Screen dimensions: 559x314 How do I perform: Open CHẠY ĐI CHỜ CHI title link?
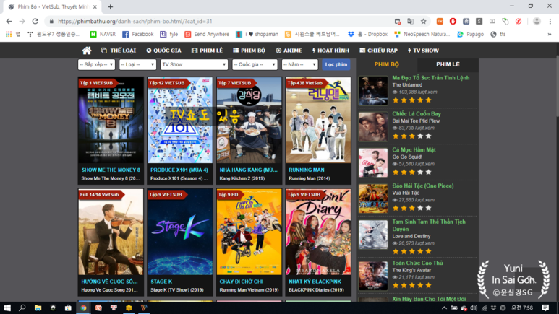241,282
